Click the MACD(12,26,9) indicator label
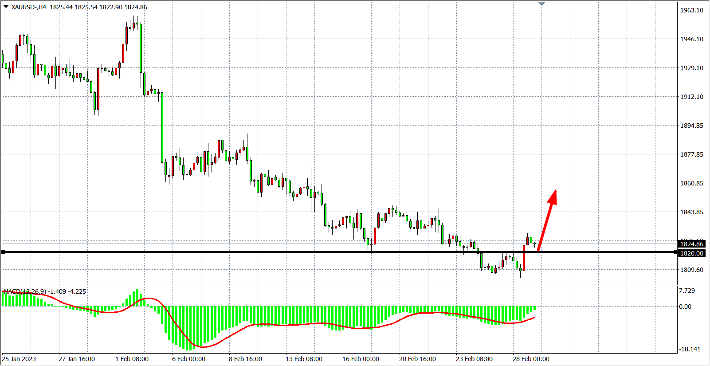Screen dimensions: 710x366 pyautogui.click(x=24, y=291)
